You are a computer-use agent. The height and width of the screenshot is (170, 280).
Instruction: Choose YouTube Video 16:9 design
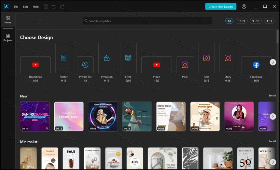click(156, 65)
